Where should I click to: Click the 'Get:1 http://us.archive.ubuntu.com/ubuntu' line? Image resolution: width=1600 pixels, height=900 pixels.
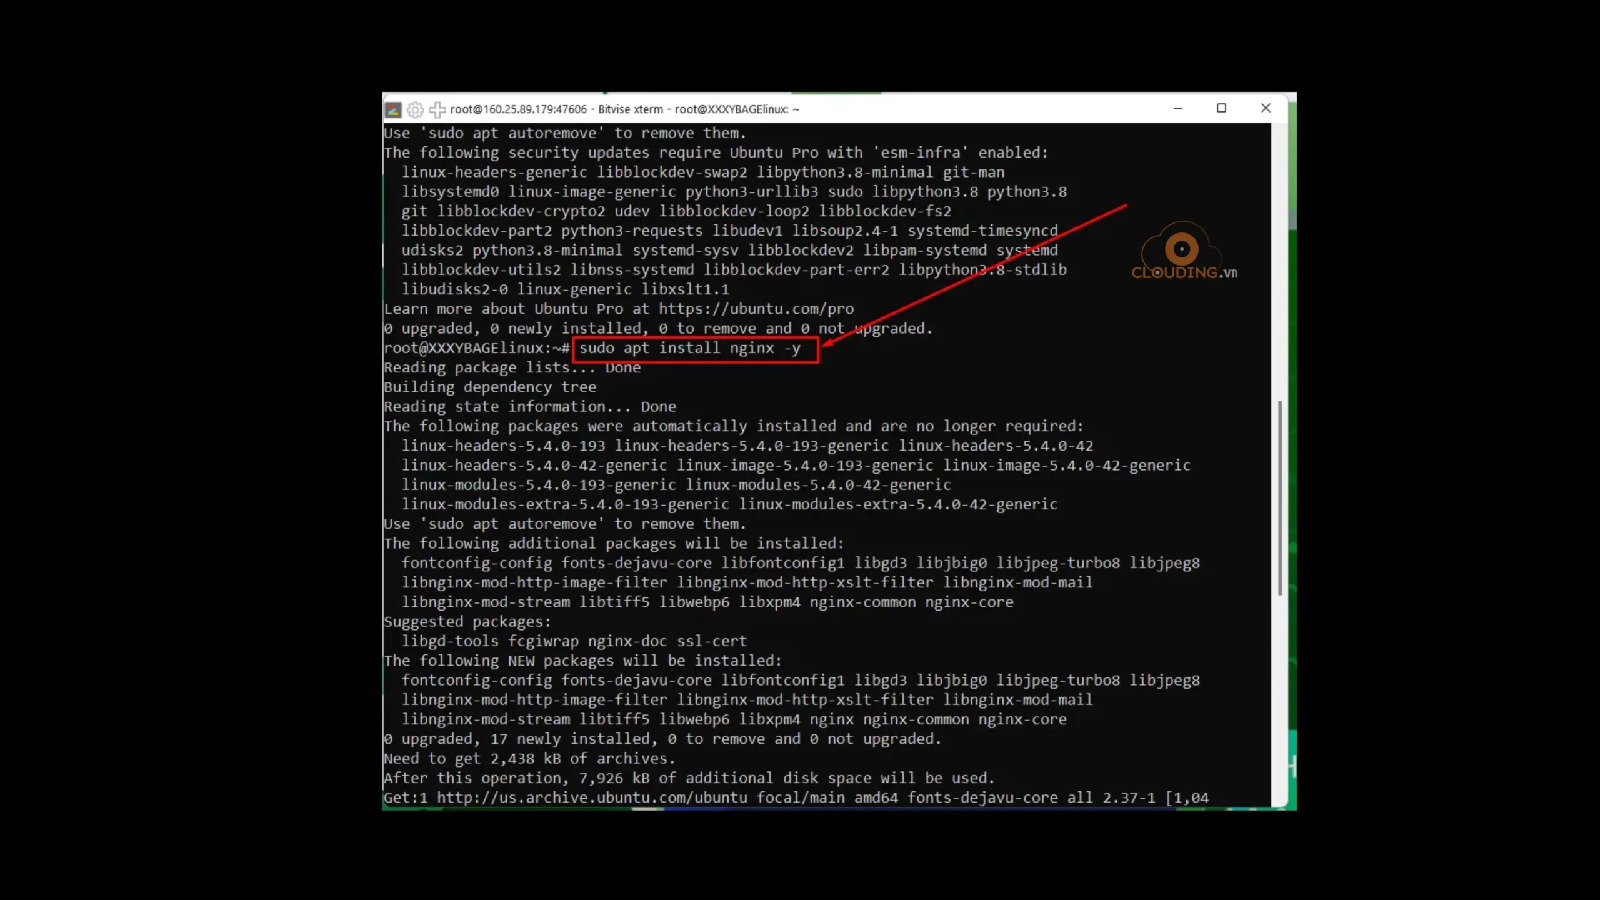point(796,798)
